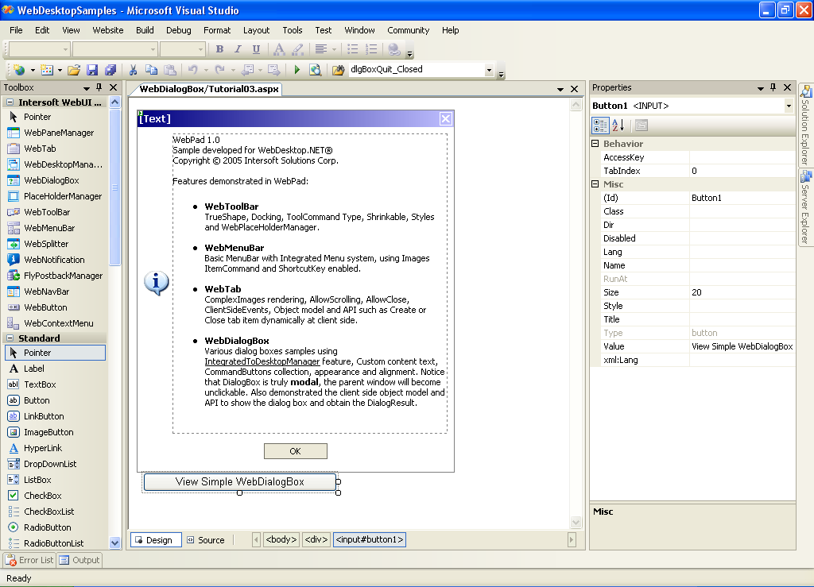The width and height of the screenshot is (814, 587).
Task: Select the WebDialogBox control in Toolbox
Action: point(52,180)
